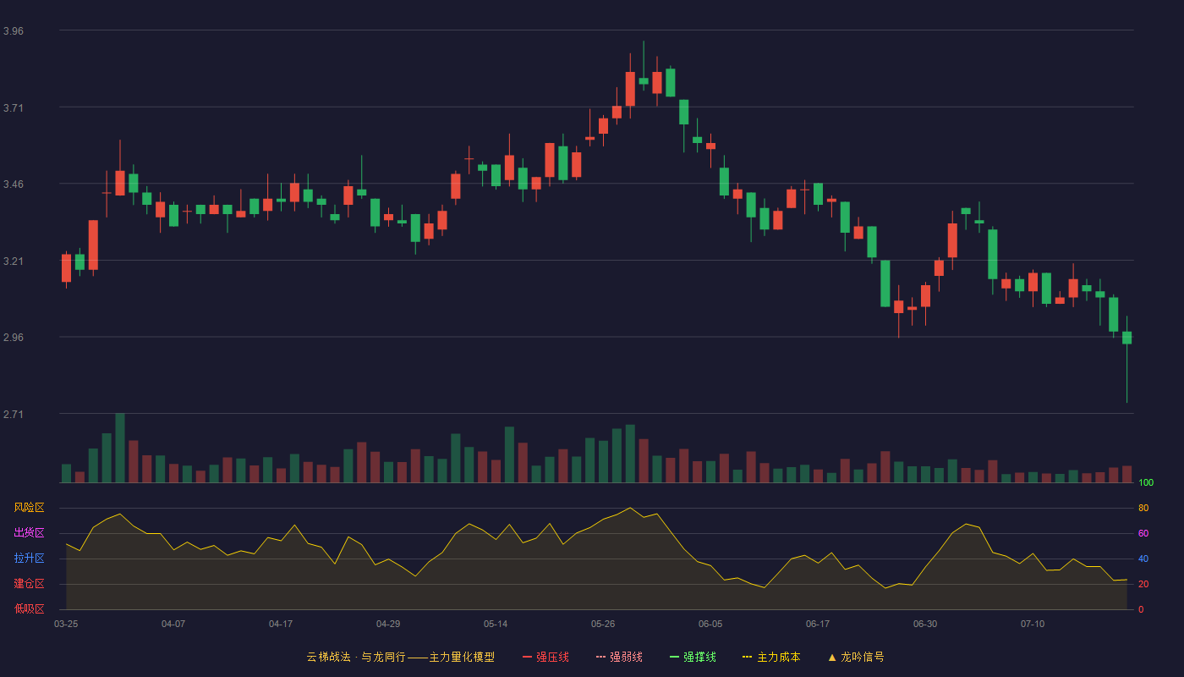Click the tallest volume bar near chart start
1184x677 pixels.
120,448
